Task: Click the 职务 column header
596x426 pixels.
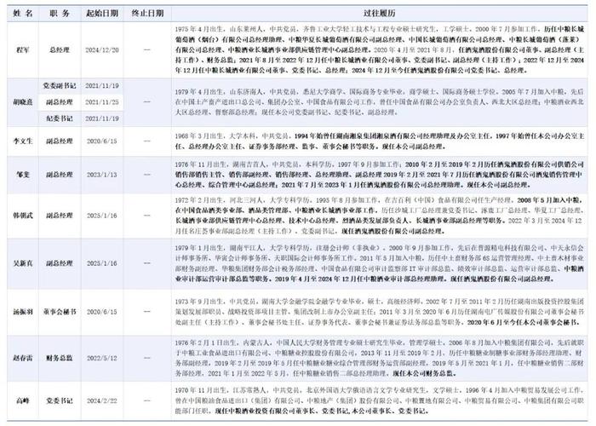Action: point(60,14)
